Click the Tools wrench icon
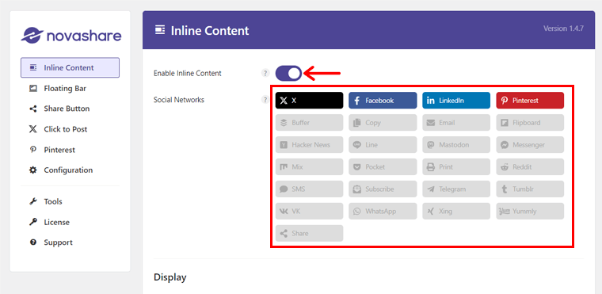The height and width of the screenshot is (294, 602). tap(33, 201)
